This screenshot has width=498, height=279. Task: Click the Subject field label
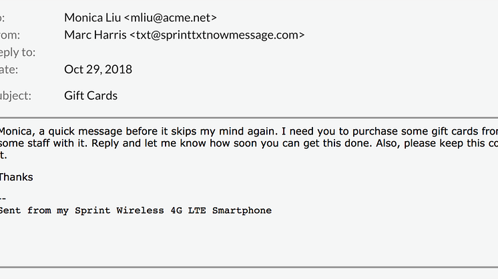tap(15, 96)
